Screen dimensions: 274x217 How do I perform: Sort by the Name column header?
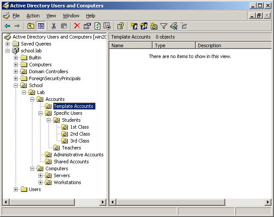pyautogui.click(x=131, y=45)
